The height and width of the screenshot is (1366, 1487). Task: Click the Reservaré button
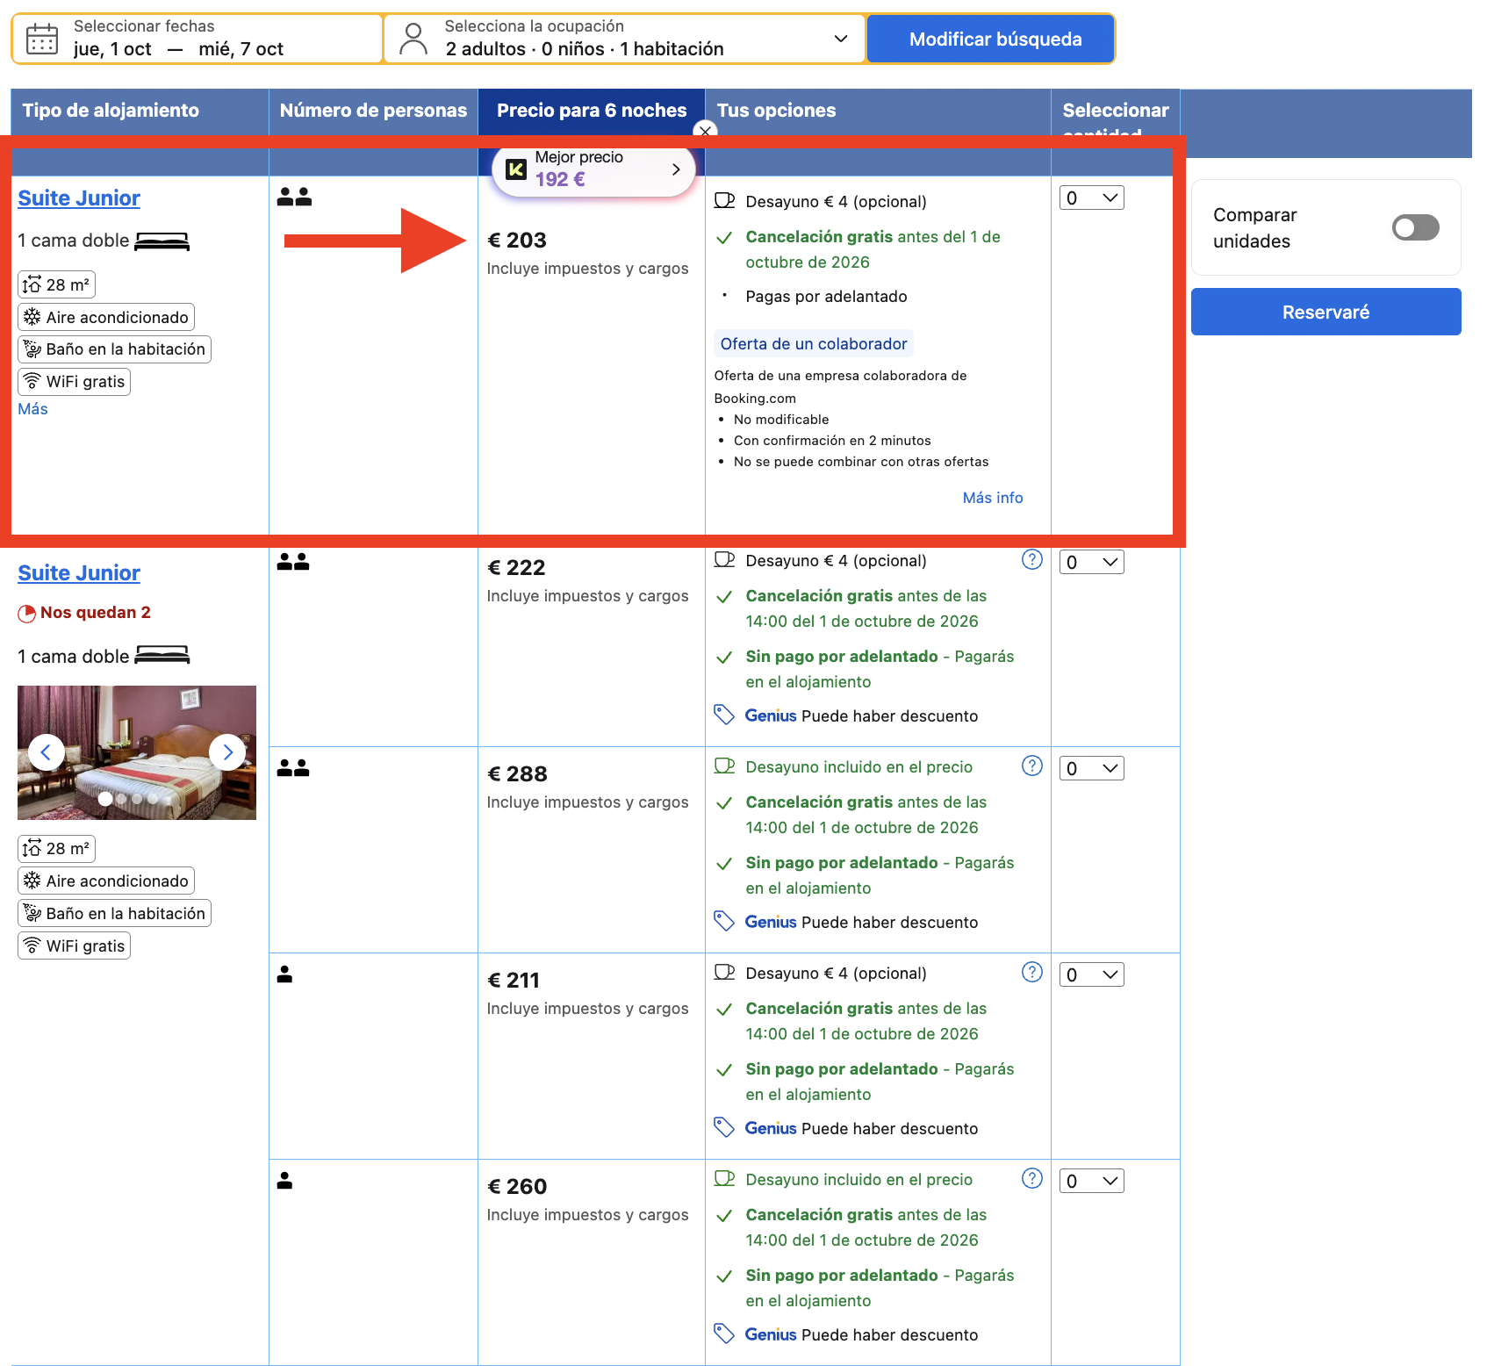tap(1325, 312)
